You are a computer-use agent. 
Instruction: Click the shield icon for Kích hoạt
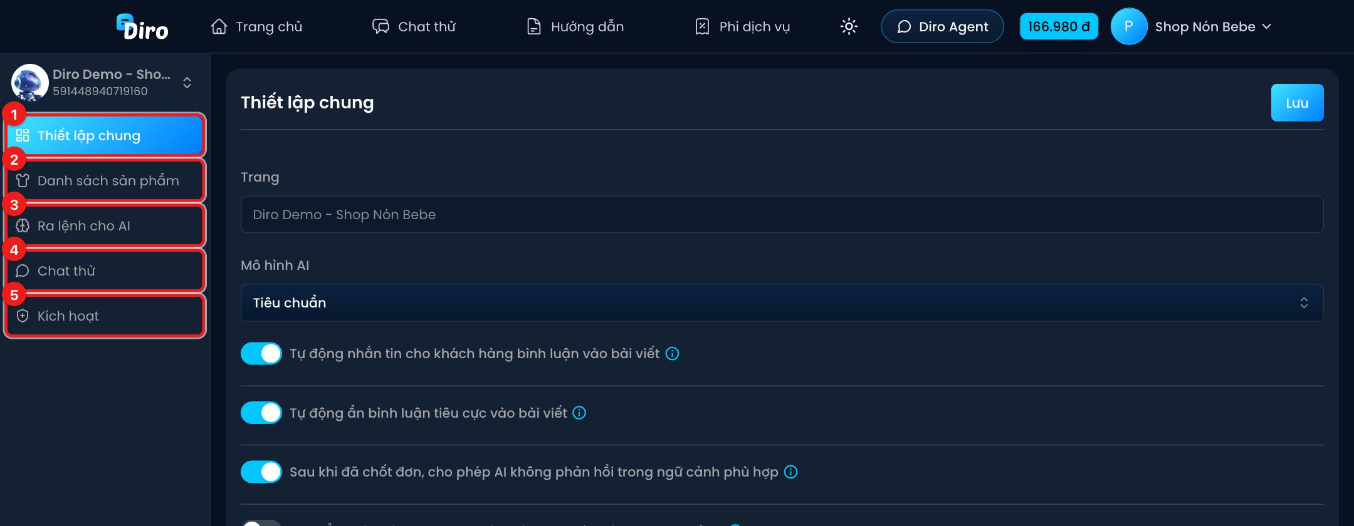point(23,316)
